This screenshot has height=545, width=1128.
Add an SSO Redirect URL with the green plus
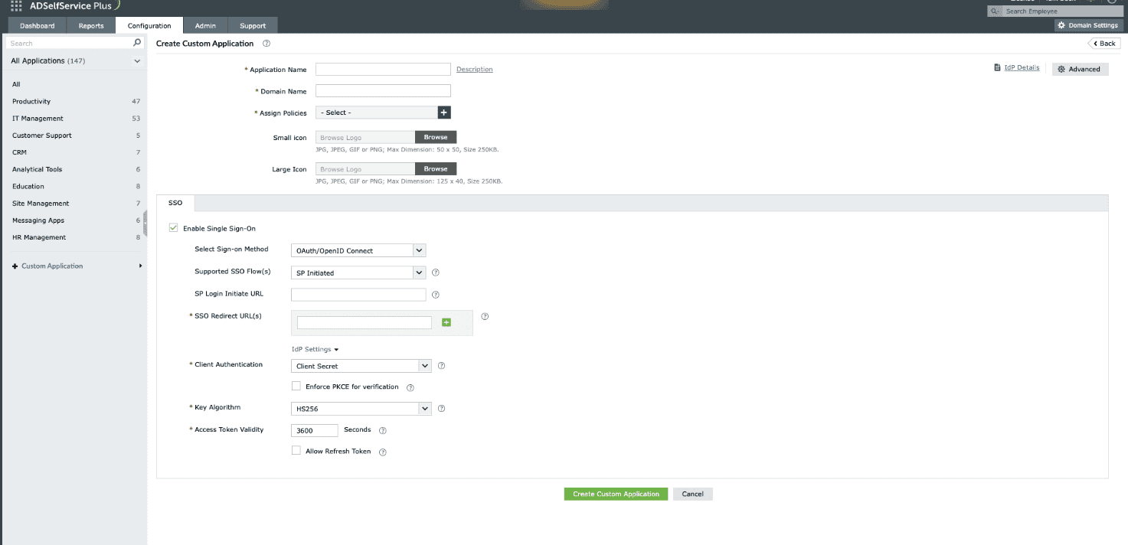tap(446, 321)
